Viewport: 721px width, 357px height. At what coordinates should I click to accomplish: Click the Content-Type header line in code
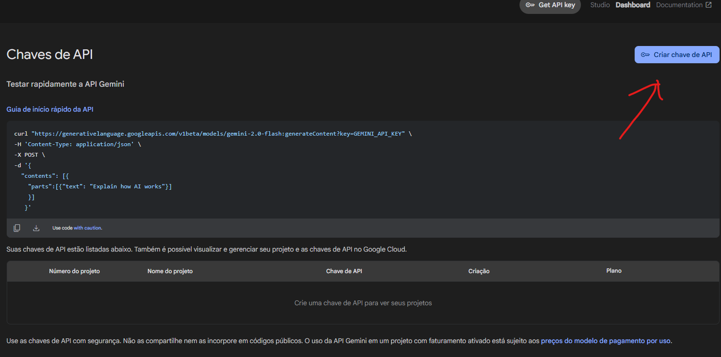click(78, 144)
